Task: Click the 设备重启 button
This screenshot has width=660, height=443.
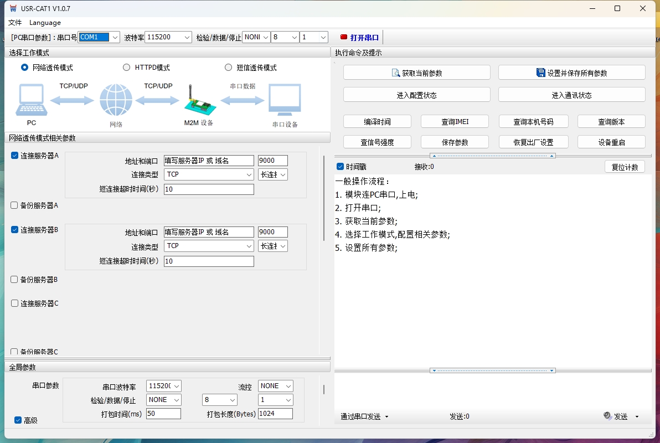Action: tap(611, 142)
